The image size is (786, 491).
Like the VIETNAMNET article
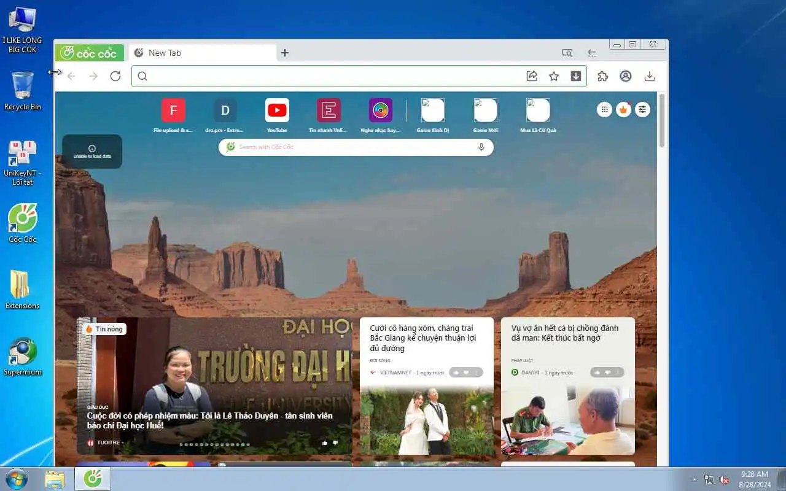[456, 373]
